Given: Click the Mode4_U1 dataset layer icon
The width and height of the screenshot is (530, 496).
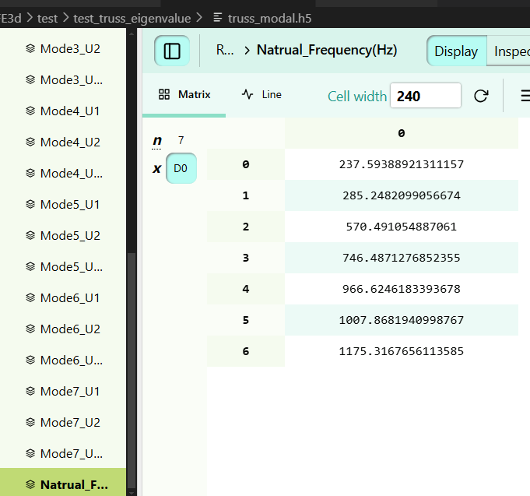Looking at the screenshot, I should click(30, 111).
